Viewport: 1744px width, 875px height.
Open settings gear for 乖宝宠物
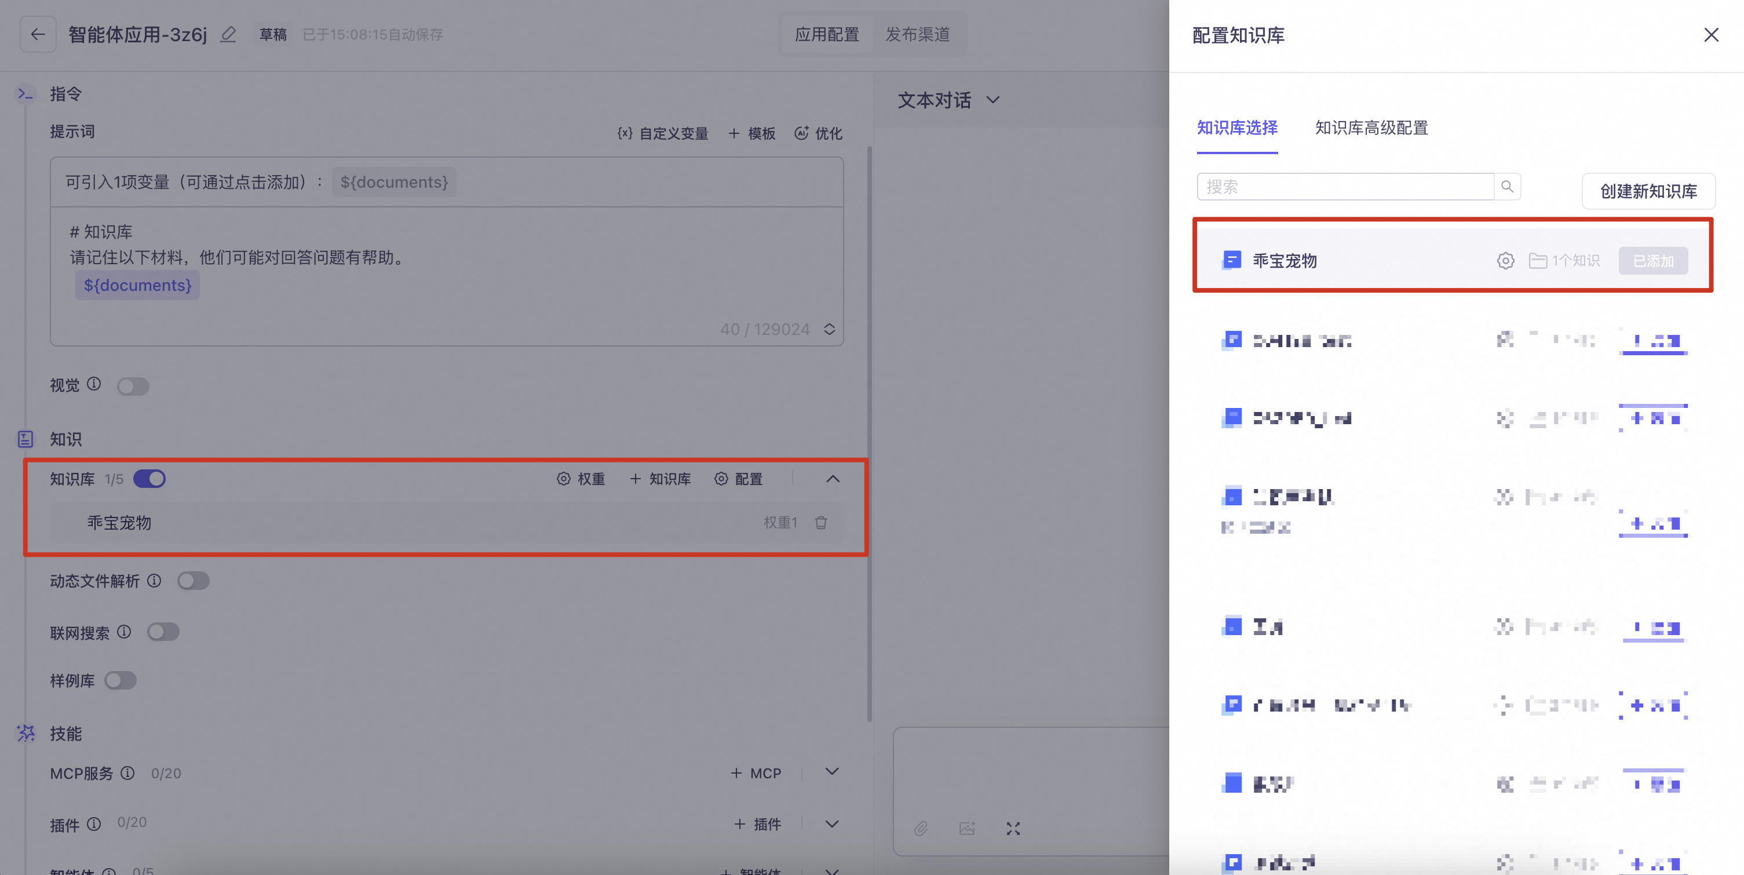pos(1505,261)
